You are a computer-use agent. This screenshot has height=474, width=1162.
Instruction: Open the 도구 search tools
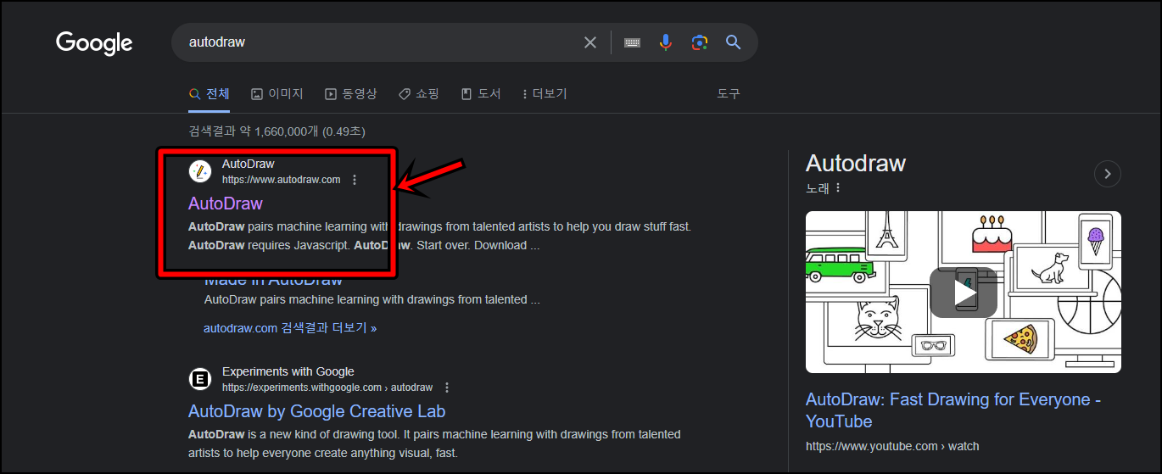[x=729, y=94]
